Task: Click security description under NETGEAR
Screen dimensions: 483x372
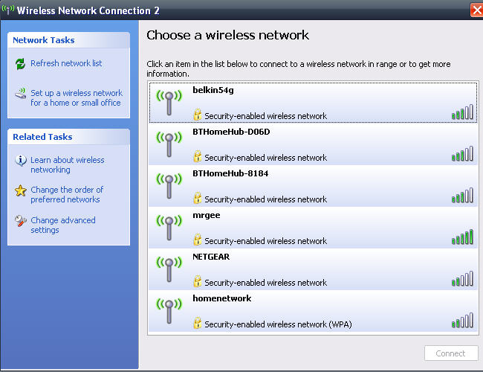Action: pyautogui.click(x=265, y=283)
